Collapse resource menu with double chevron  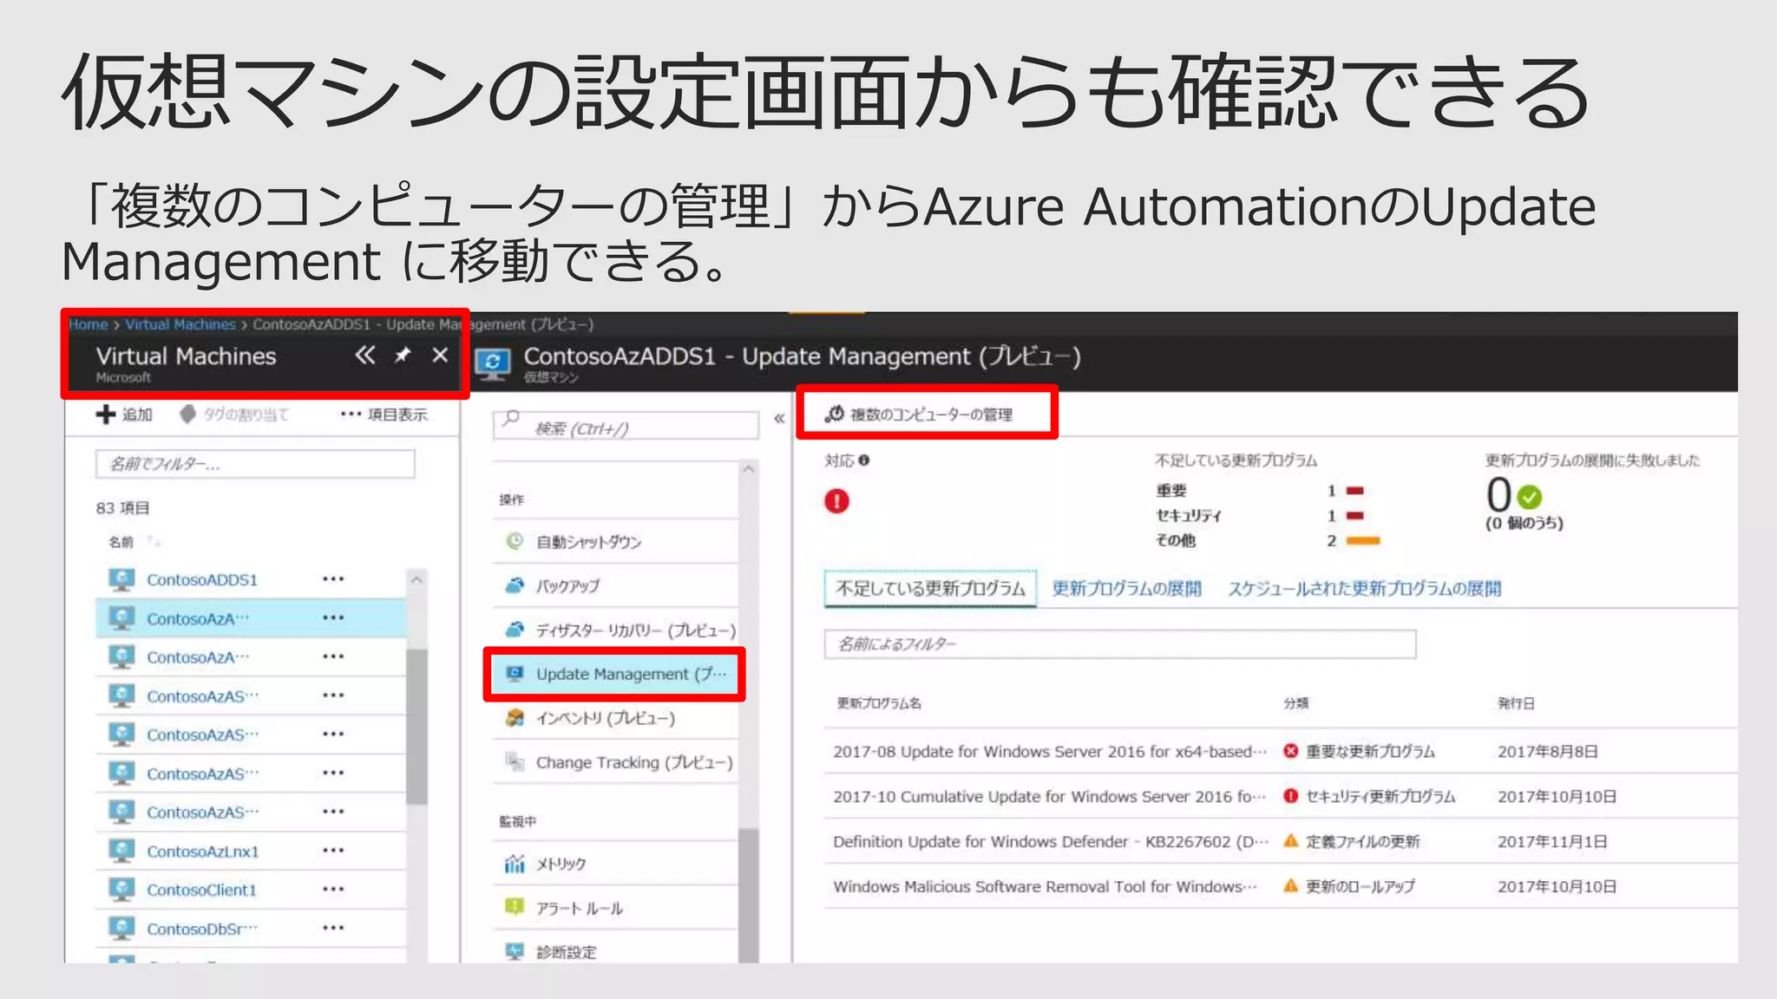pos(779,419)
